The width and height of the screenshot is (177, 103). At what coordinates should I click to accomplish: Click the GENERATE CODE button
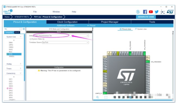(x=146, y=17)
